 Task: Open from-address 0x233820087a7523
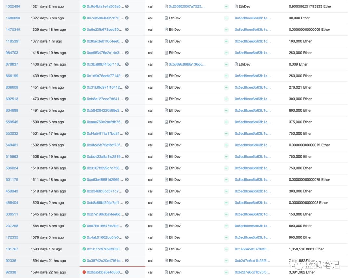pos(187,6)
